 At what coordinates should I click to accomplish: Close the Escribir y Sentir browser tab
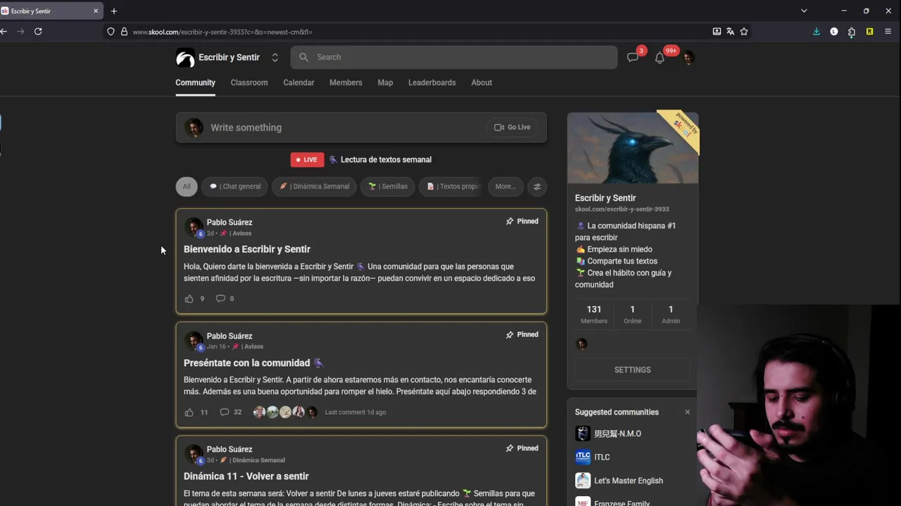click(x=96, y=11)
